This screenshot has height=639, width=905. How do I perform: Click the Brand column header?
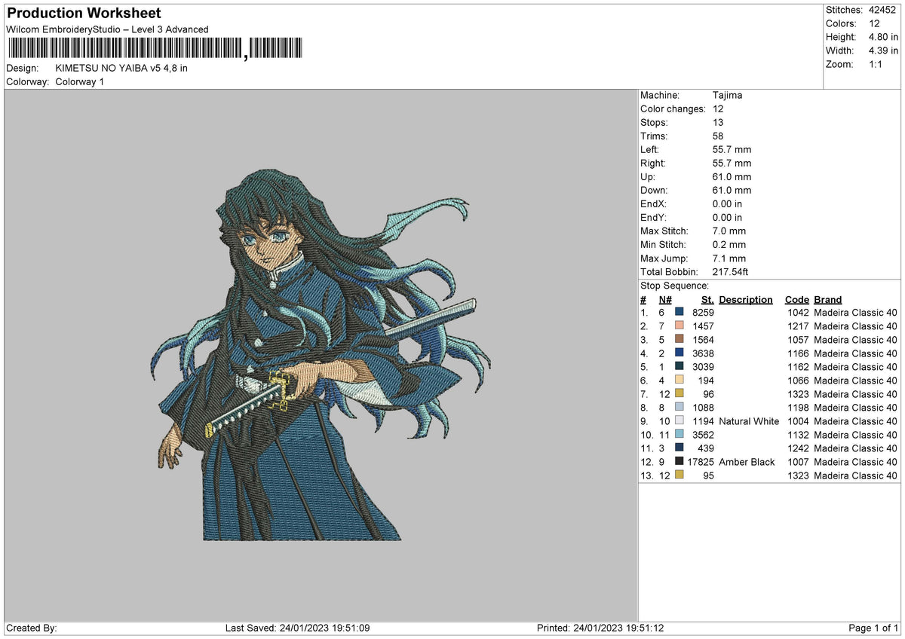[x=828, y=299]
